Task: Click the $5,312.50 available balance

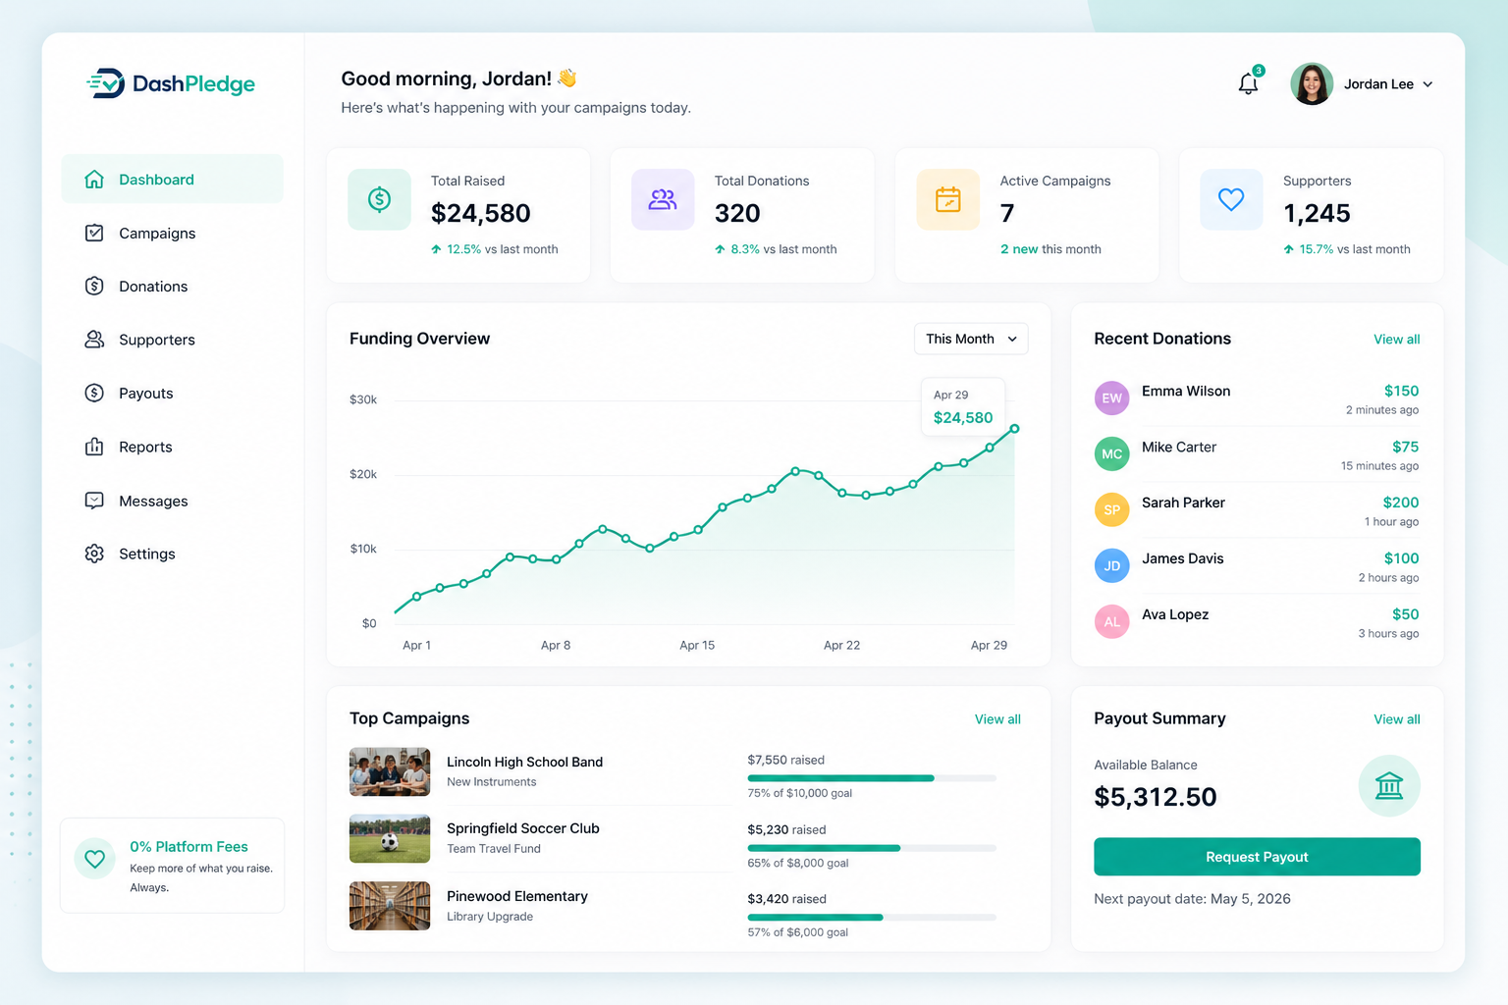Action: coord(1156,797)
